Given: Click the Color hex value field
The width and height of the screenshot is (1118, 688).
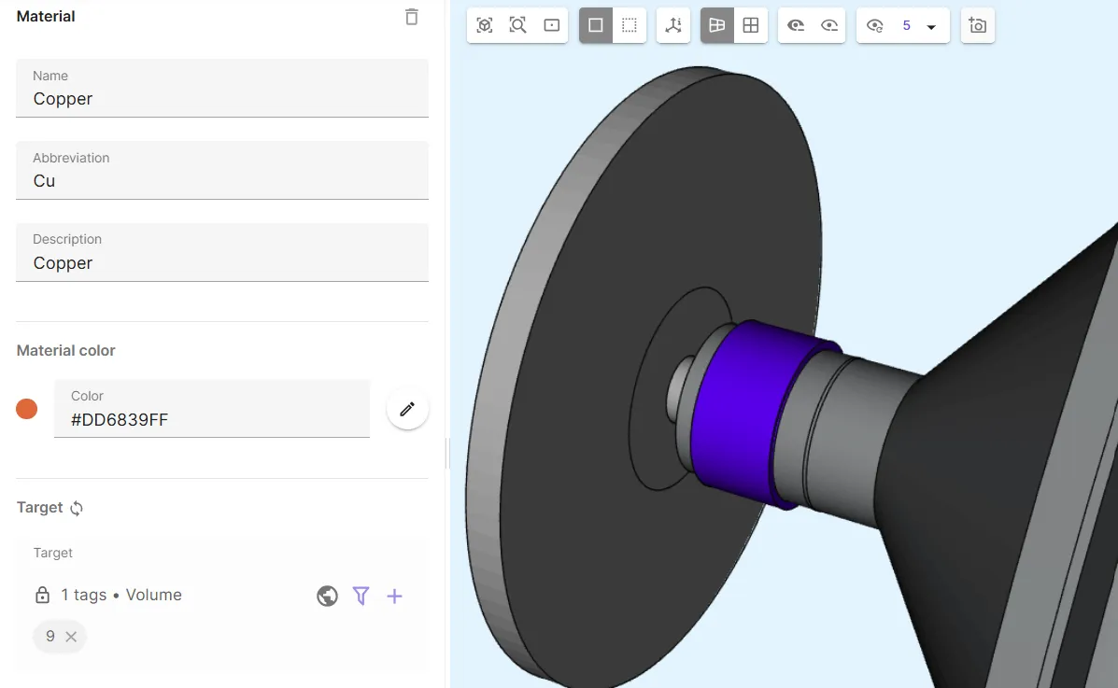Looking at the screenshot, I should tap(212, 409).
